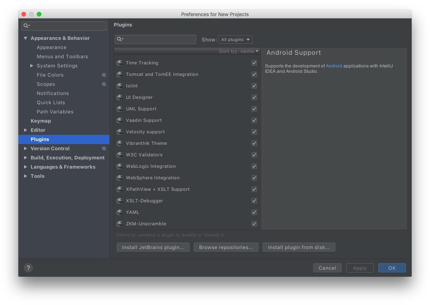
Task: Click the plugin icon beside Velocity support
Action: click(x=119, y=132)
